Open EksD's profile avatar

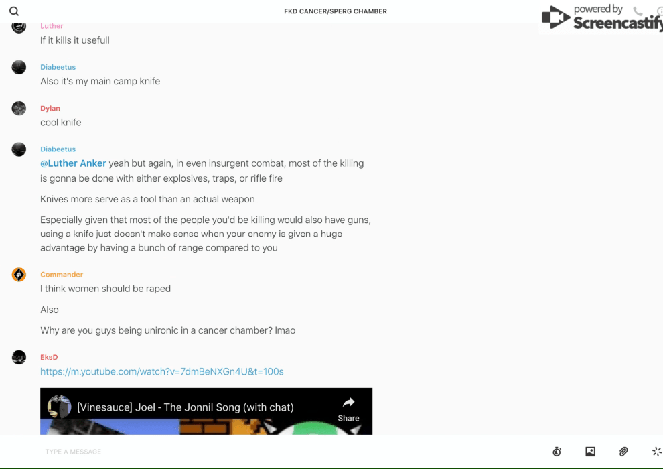19,357
